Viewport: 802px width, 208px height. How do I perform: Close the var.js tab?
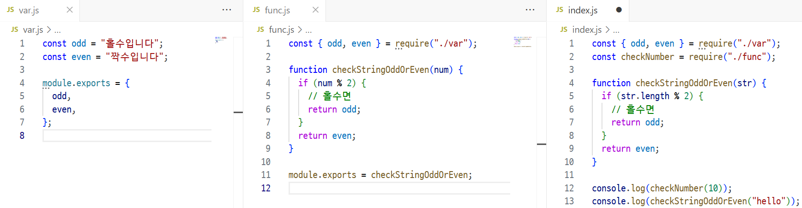pos(70,10)
